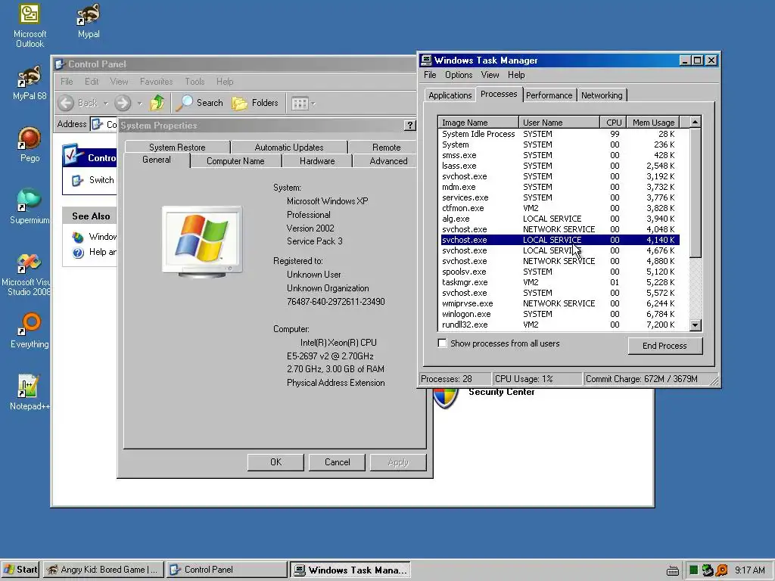
Task: Open the Back history dropdown arrow
Action: pos(106,103)
